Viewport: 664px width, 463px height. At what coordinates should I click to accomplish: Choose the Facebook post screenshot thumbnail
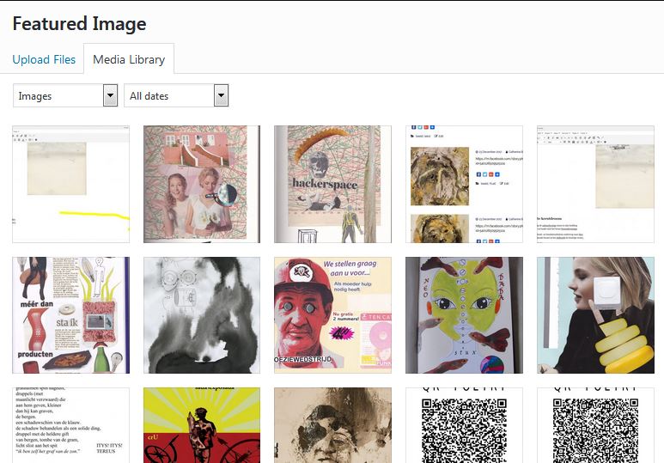coord(464,185)
